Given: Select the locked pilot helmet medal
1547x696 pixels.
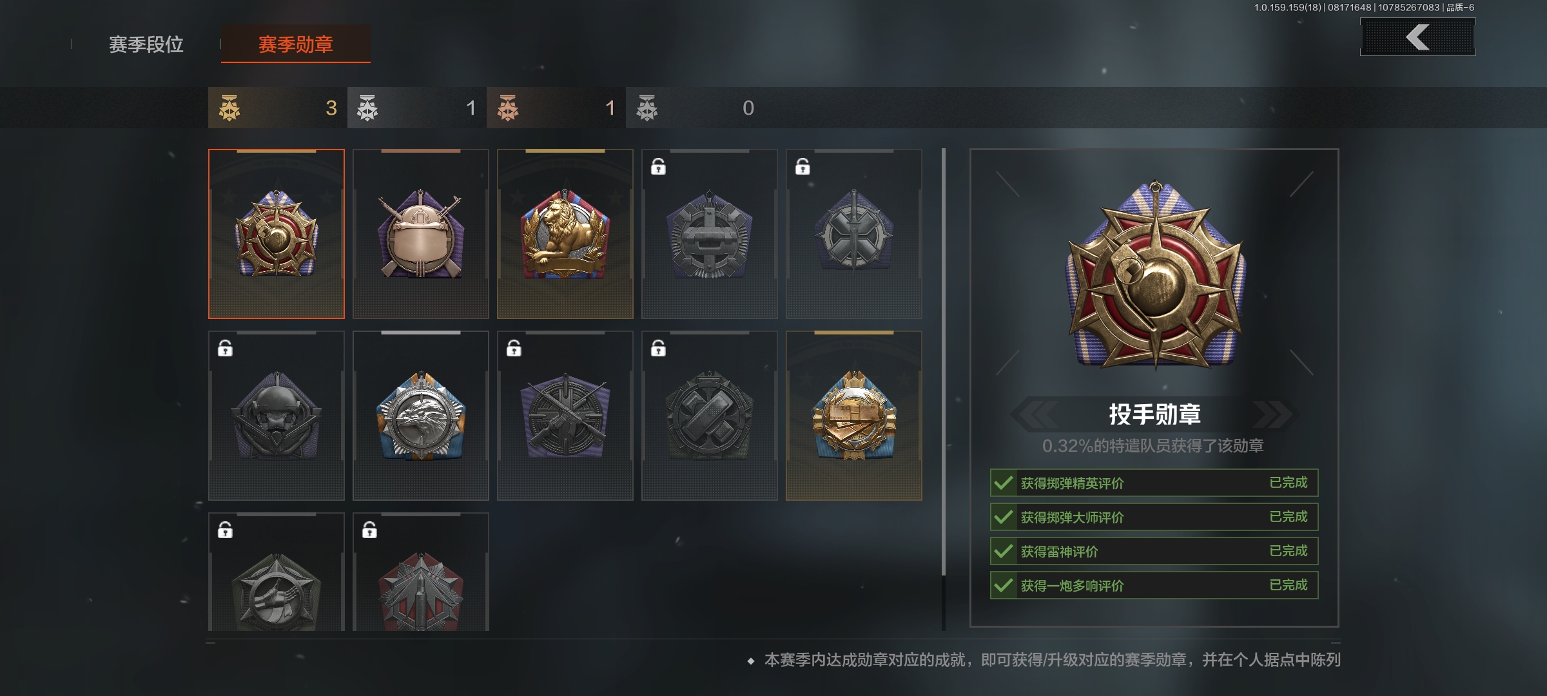Looking at the screenshot, I should 276,416.
